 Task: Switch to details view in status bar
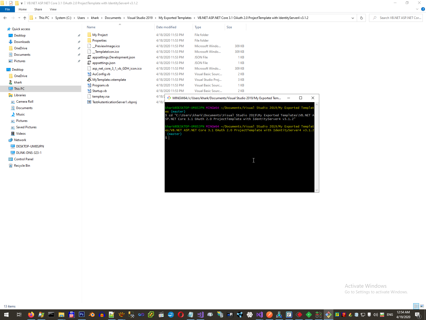(416, 306)
